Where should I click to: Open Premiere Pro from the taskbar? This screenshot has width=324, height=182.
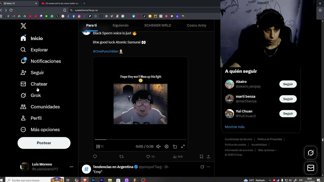102,180
